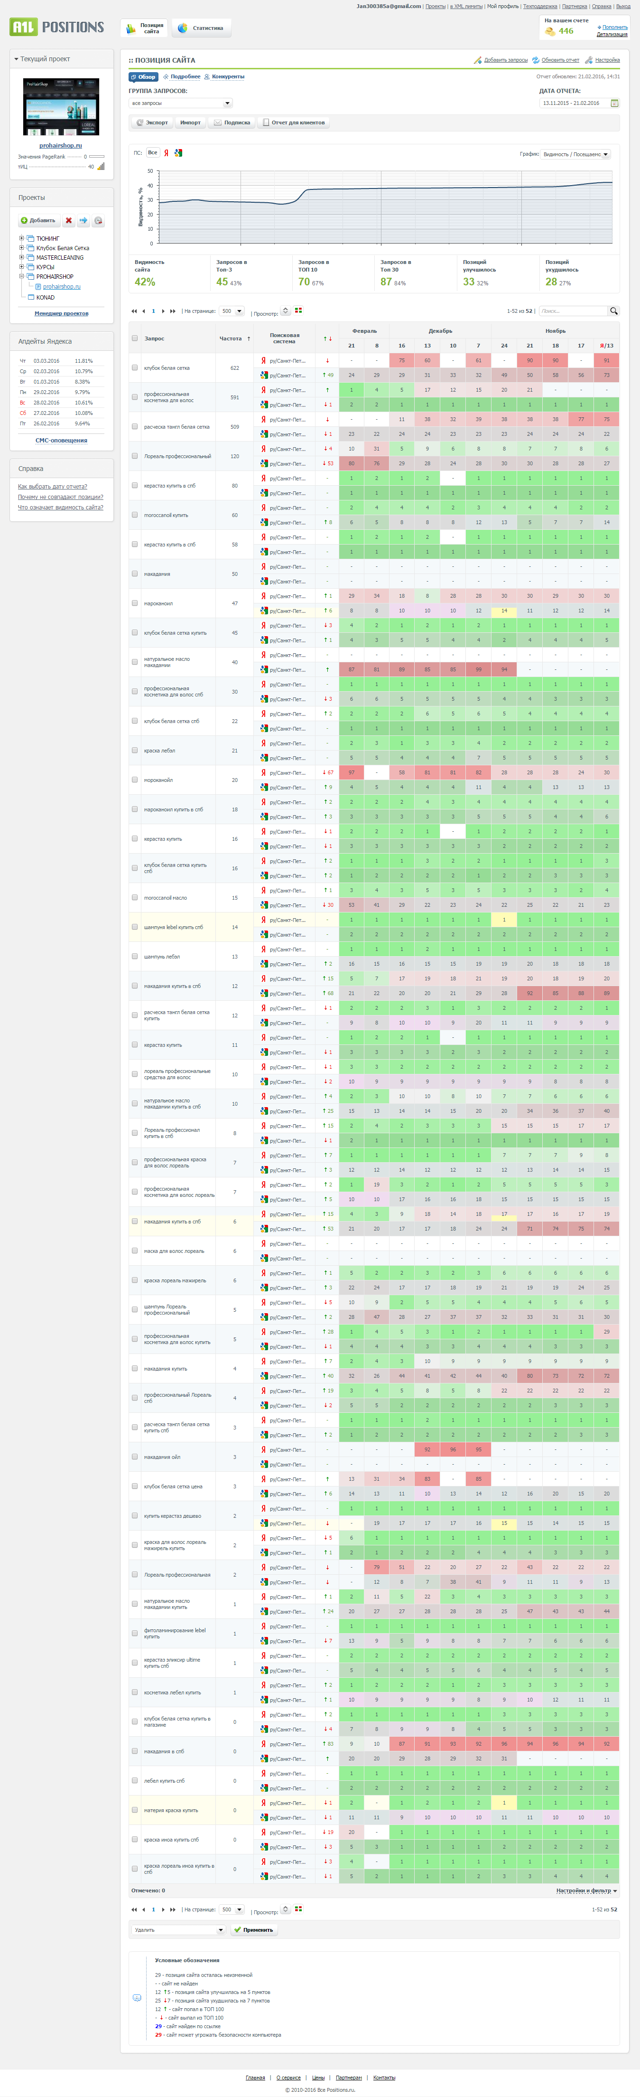Image resolution: width=640 pixels, height=2097 pixels.
Task: Collapse the PROHAIRSHOP tree node
Action: point(21,277)
